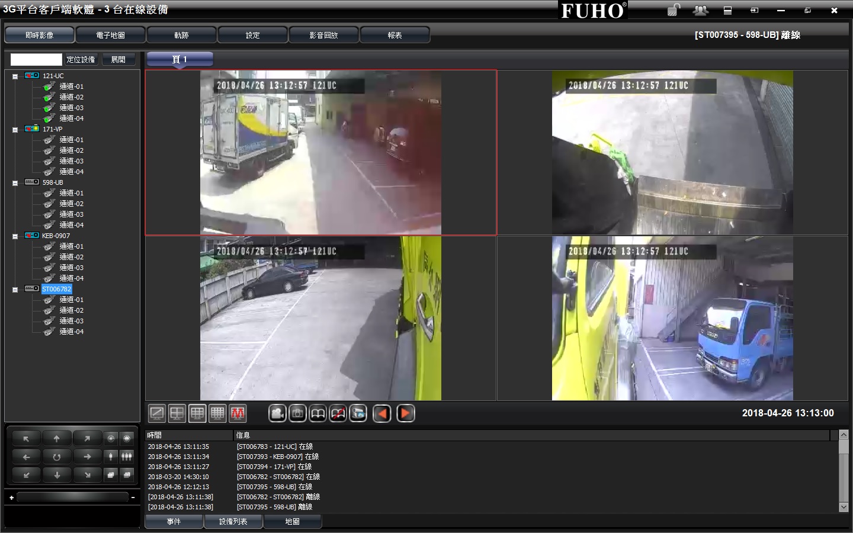Collapse the KEB-0907 device node
This screenshot has height=533, width=853.
tap(15, 236)
